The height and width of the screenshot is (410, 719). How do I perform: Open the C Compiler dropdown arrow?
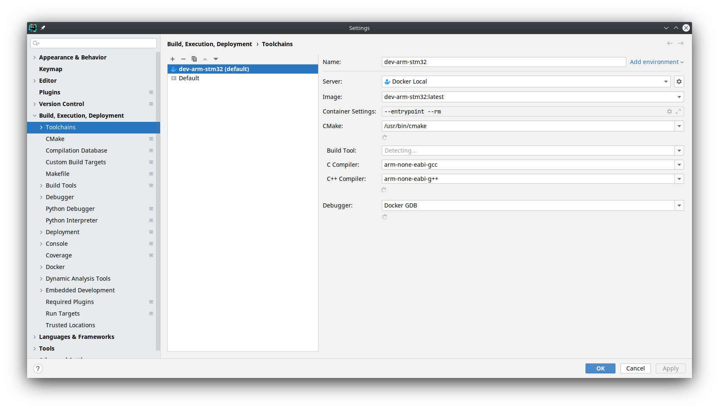click(679, 165)
